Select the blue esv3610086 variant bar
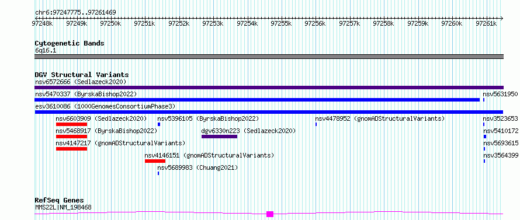Image resolution: width=520 pixels, height=220 pixels. tap(269, 112)
